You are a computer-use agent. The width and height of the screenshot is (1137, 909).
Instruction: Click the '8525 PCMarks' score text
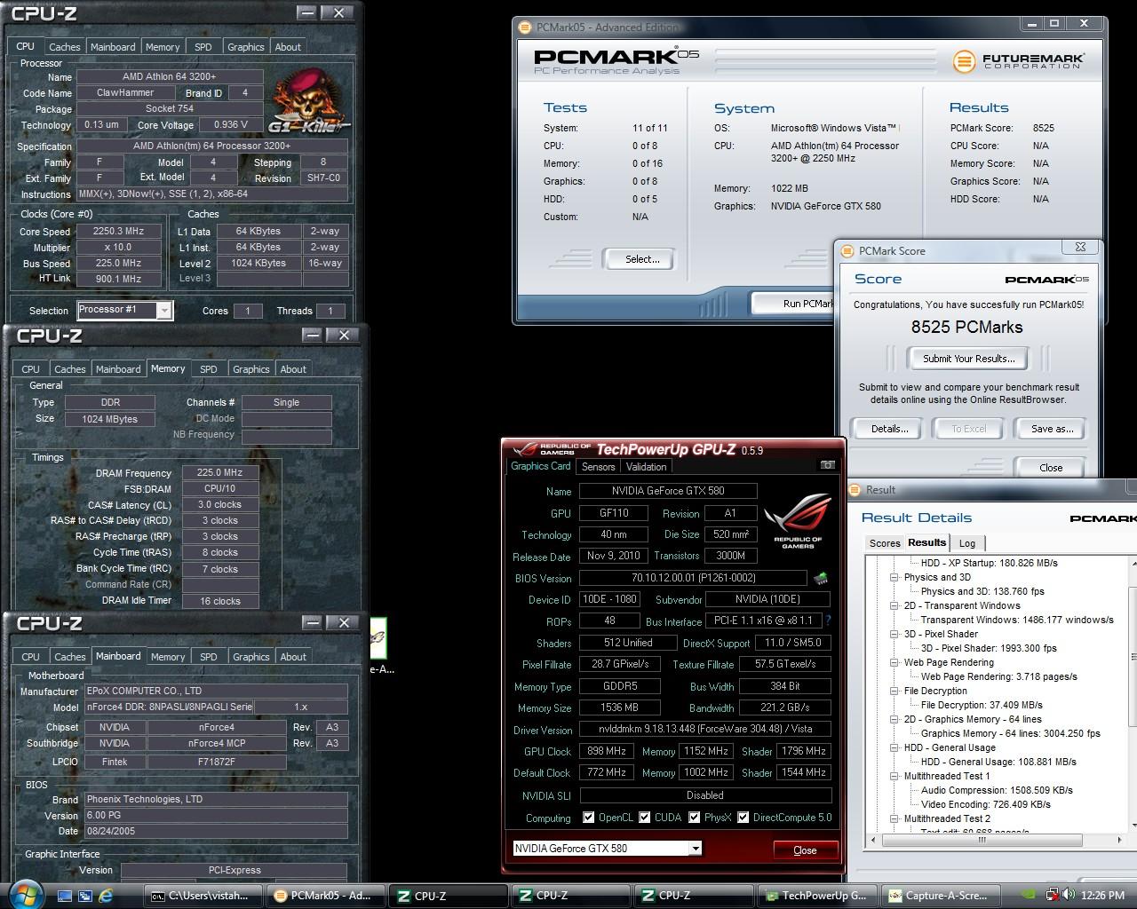(966, 327)
